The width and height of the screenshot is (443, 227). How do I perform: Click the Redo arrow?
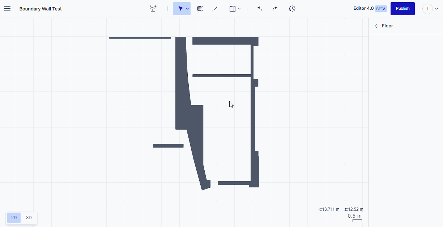274,8
